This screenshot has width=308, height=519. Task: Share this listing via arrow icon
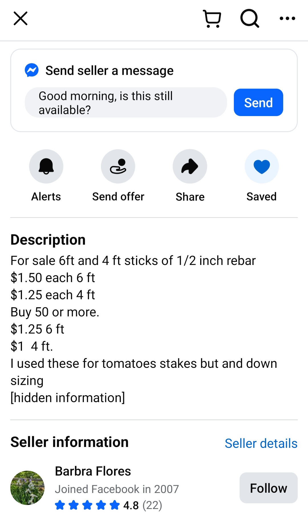coord(190,166)
